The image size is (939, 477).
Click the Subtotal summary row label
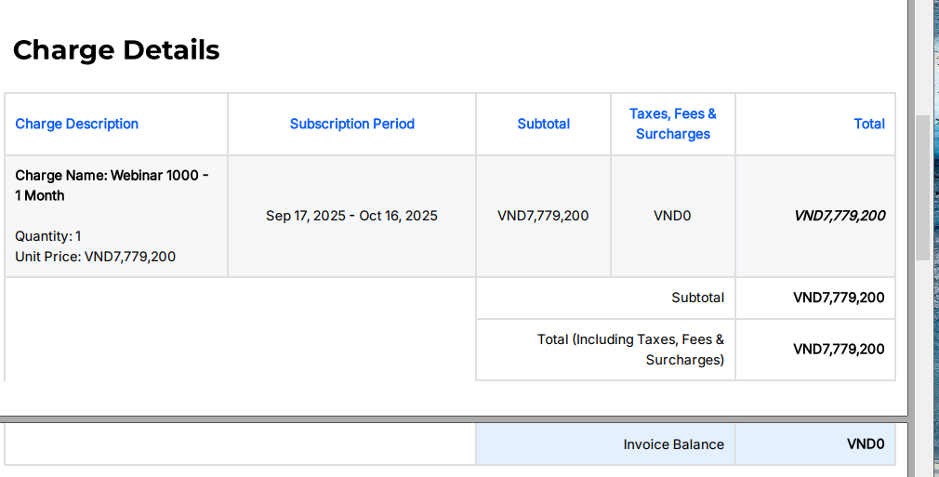[697, 298]
